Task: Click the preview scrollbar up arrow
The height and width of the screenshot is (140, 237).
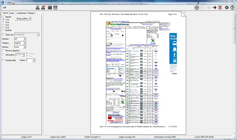Action: tap(234, 13)
